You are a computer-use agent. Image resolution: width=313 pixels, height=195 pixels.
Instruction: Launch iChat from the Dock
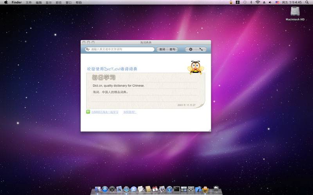(133, 189)
